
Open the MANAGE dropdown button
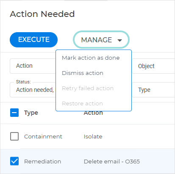[x=101, y=40]
